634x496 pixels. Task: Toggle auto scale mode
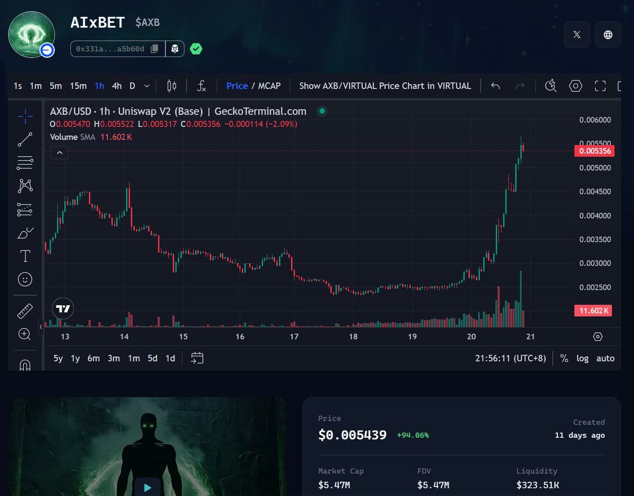click(605, 358)
